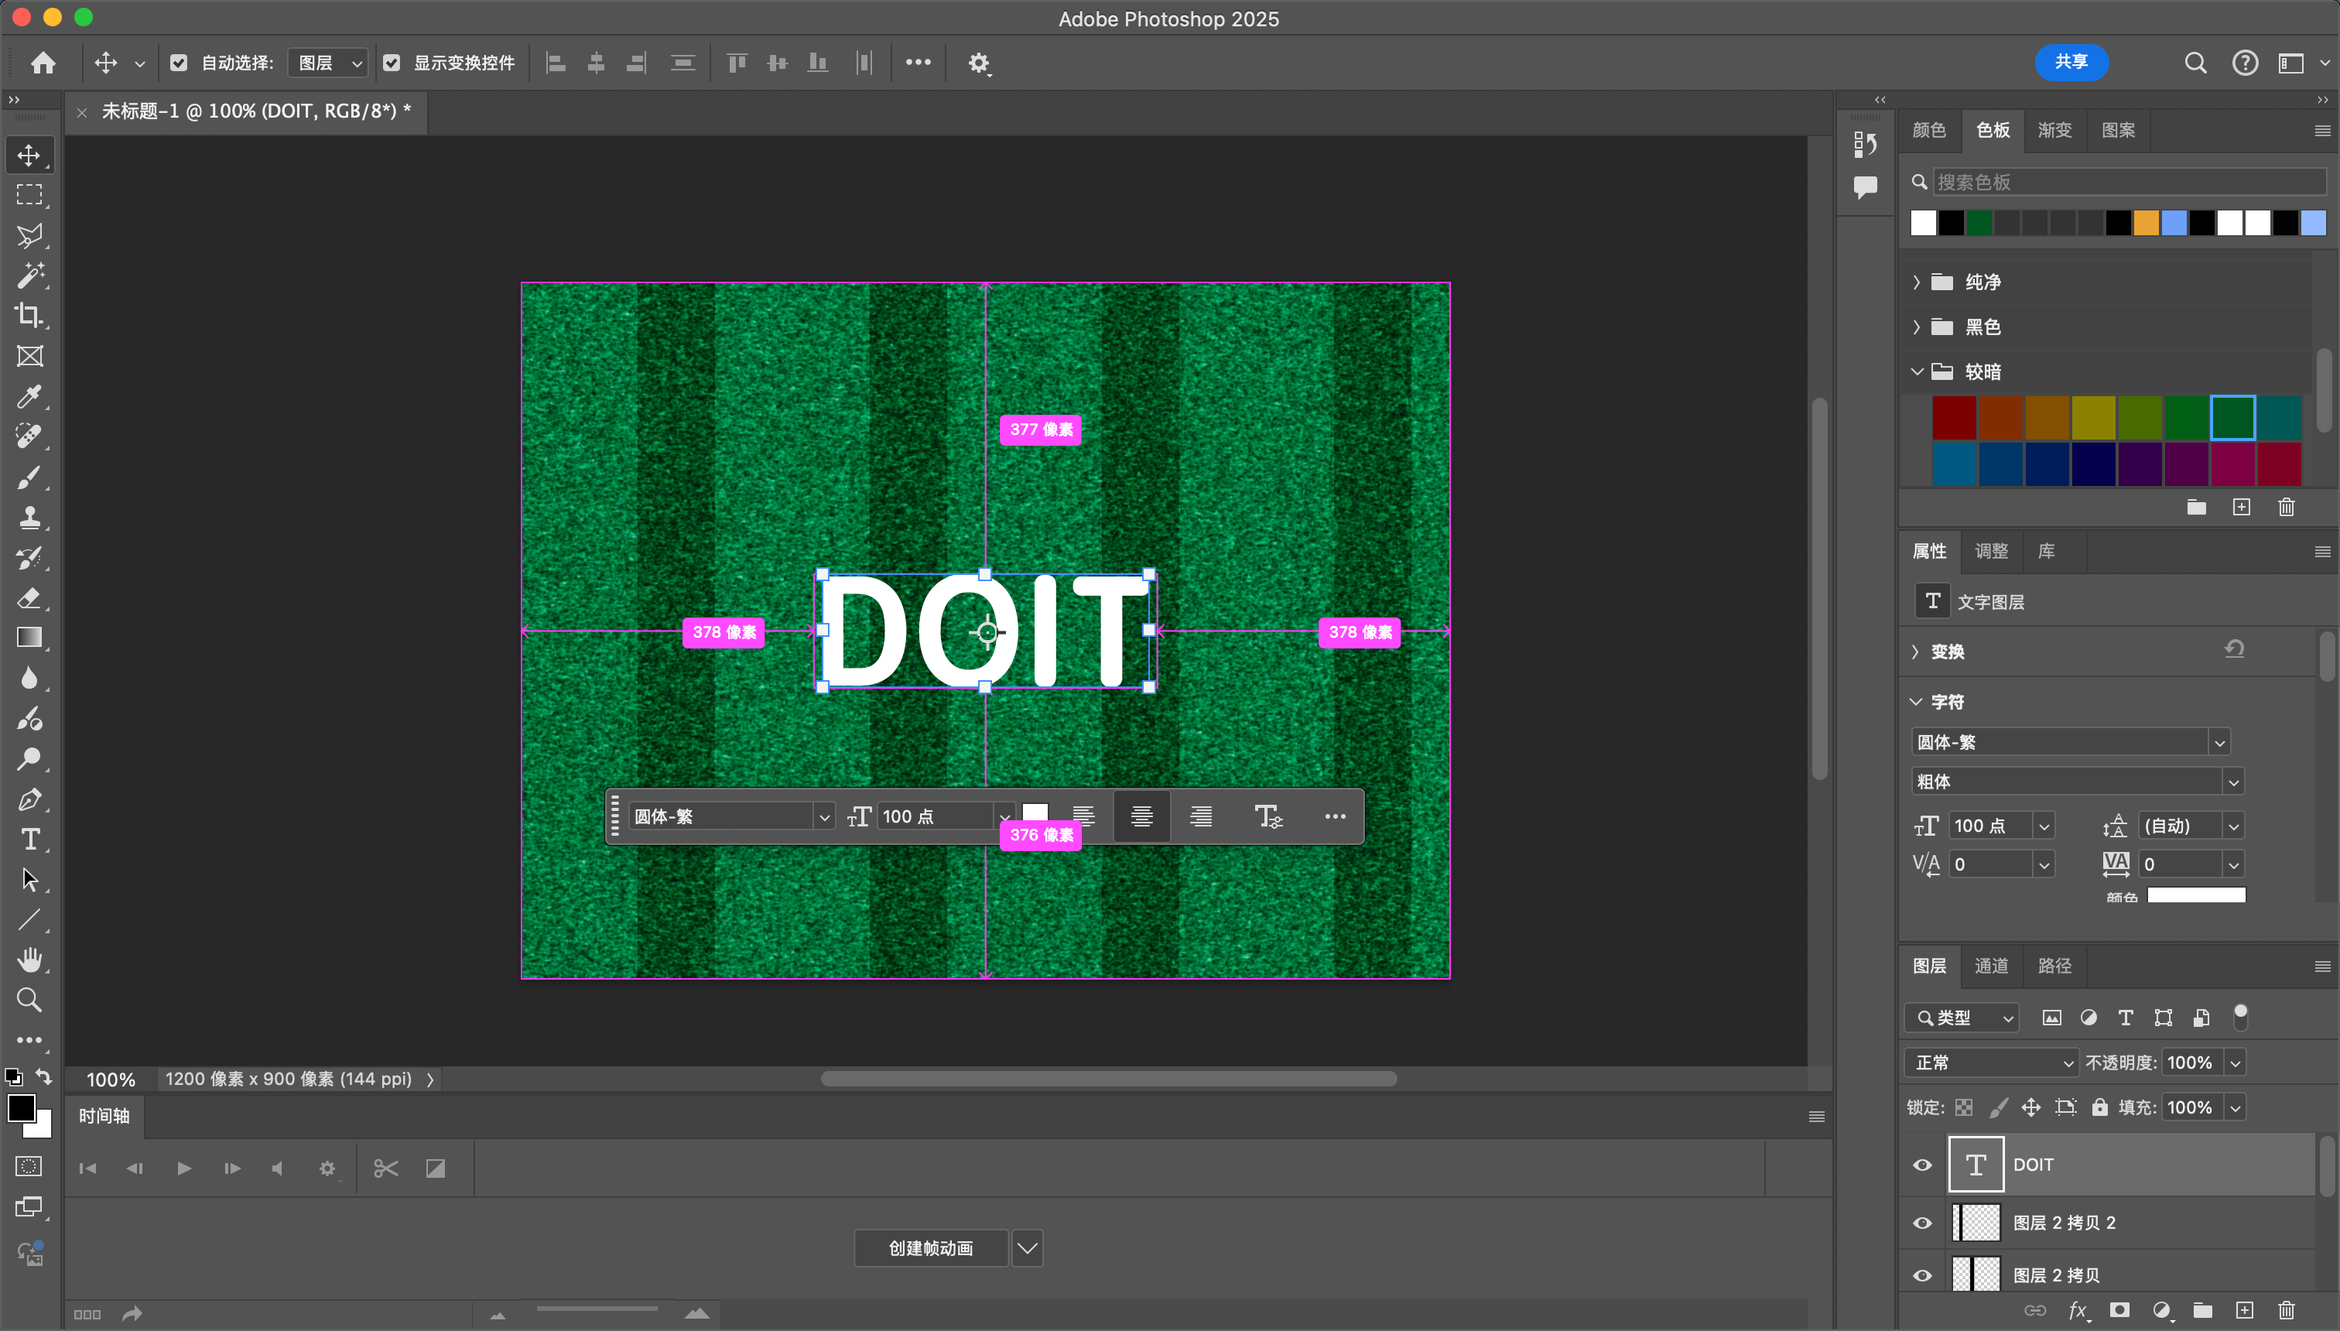2340x1331 pixels.
Task: Hide the 图层 2 拷贝 2 layer
Action: (1922, 1223)
